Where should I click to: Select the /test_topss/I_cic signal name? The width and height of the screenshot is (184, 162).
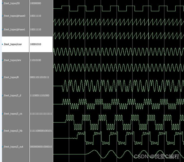click(13, 114)
